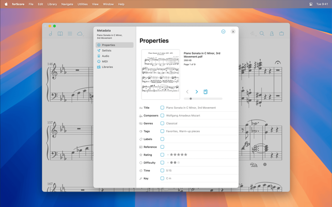332x207 pixels.
Task: Click the Reference row icon
Action: [140, 147]
